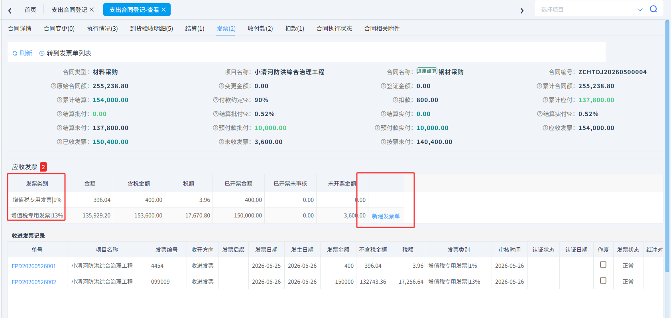Click the left tab-scroll arrow icon
The image size is (671, 318).
click(10, 10)
